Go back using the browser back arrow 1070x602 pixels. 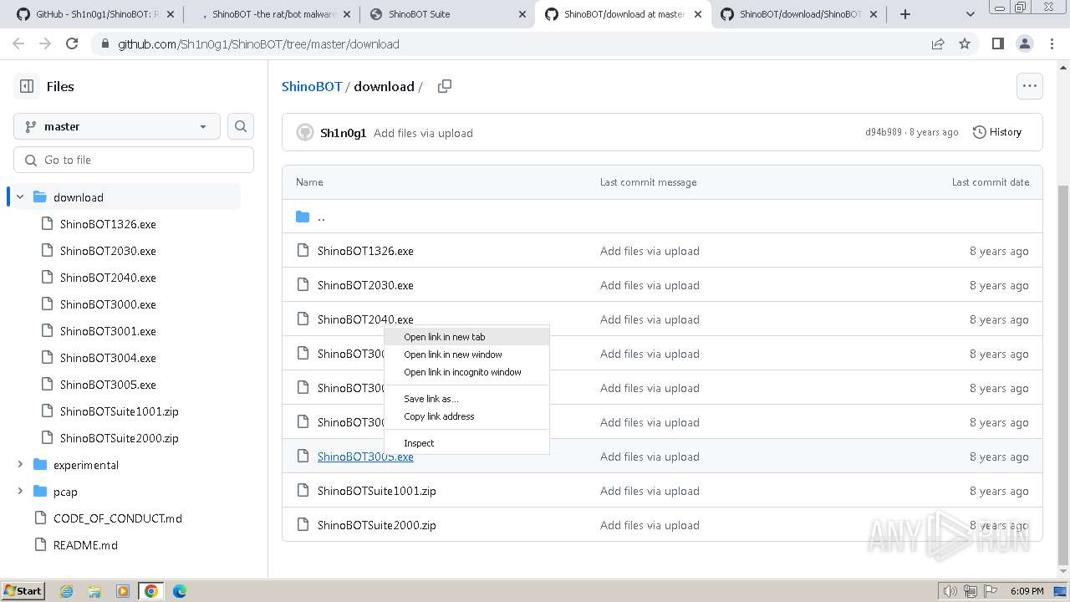click(18, 44)
